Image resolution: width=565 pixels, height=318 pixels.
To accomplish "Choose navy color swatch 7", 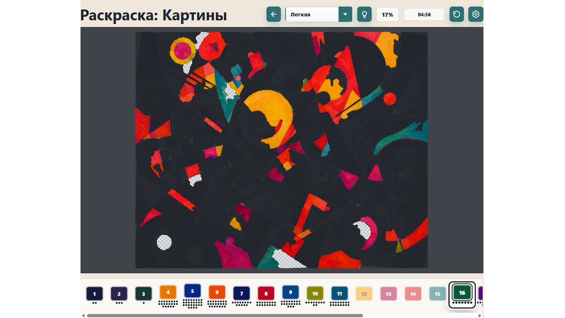I will (x=242, y=293).
